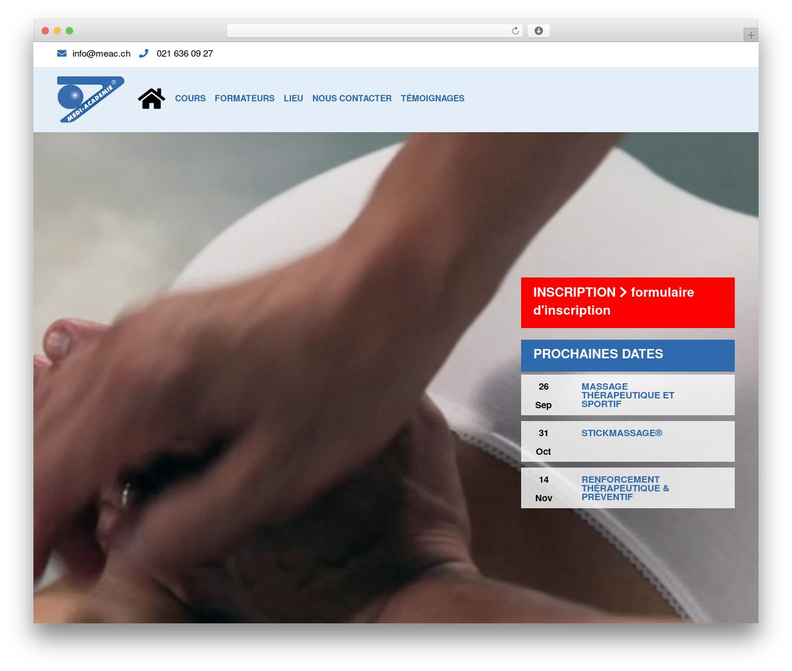Open the INSCRIPTION formulaire d'inscription banner
The height and width of the screenshot is (671, 792).
pyautogui.click(x=627, y=303)
